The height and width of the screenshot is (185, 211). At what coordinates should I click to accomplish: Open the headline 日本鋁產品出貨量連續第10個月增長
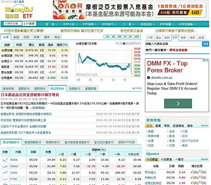[30, 95]
